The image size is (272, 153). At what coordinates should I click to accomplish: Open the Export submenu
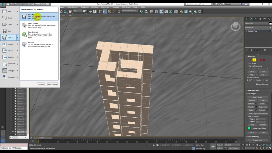point(10,51)
